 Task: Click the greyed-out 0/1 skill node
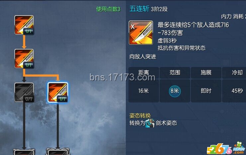(24, 92)
